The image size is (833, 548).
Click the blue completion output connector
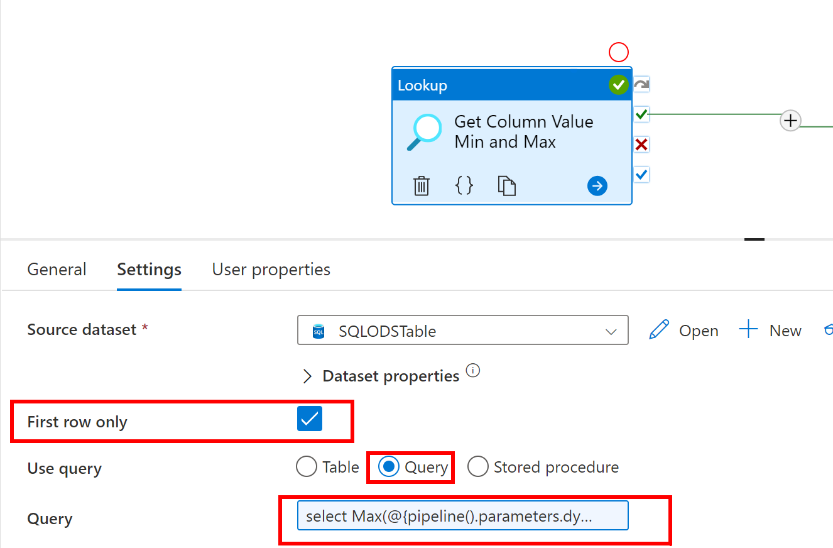tap(641, 174)
